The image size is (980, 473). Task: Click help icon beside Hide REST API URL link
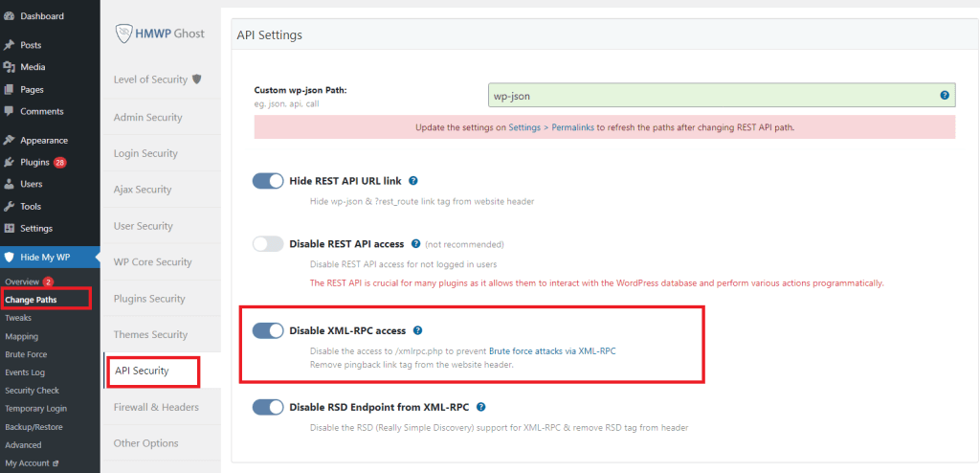(413, 180)
